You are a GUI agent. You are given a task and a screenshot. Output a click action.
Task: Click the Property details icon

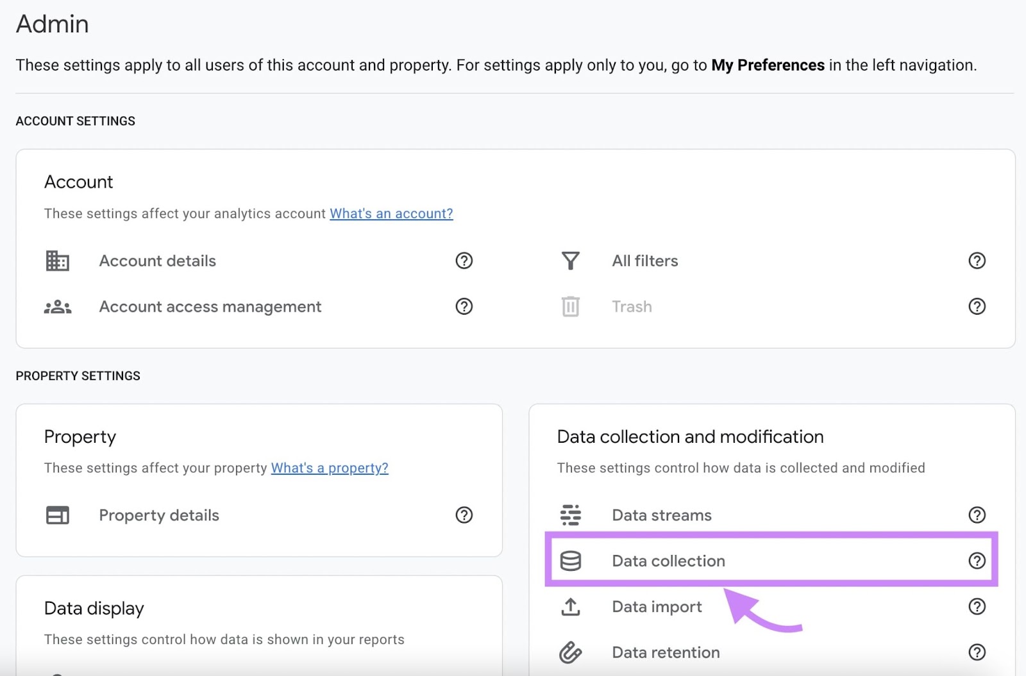57,515
